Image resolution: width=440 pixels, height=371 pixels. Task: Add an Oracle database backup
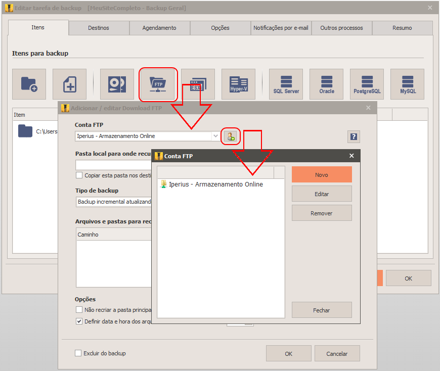click(326, 84)
